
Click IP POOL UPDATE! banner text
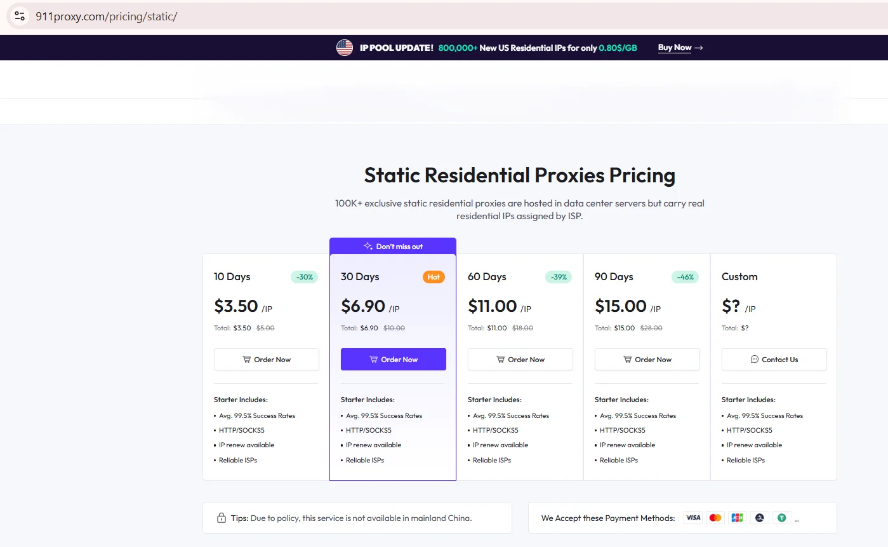pyautogui.click(x=397, y=48)
